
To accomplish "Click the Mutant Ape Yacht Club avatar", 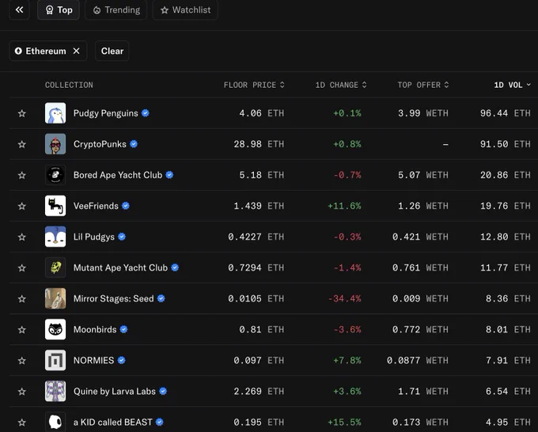I will pyautogui.click(x=55, y=267).
